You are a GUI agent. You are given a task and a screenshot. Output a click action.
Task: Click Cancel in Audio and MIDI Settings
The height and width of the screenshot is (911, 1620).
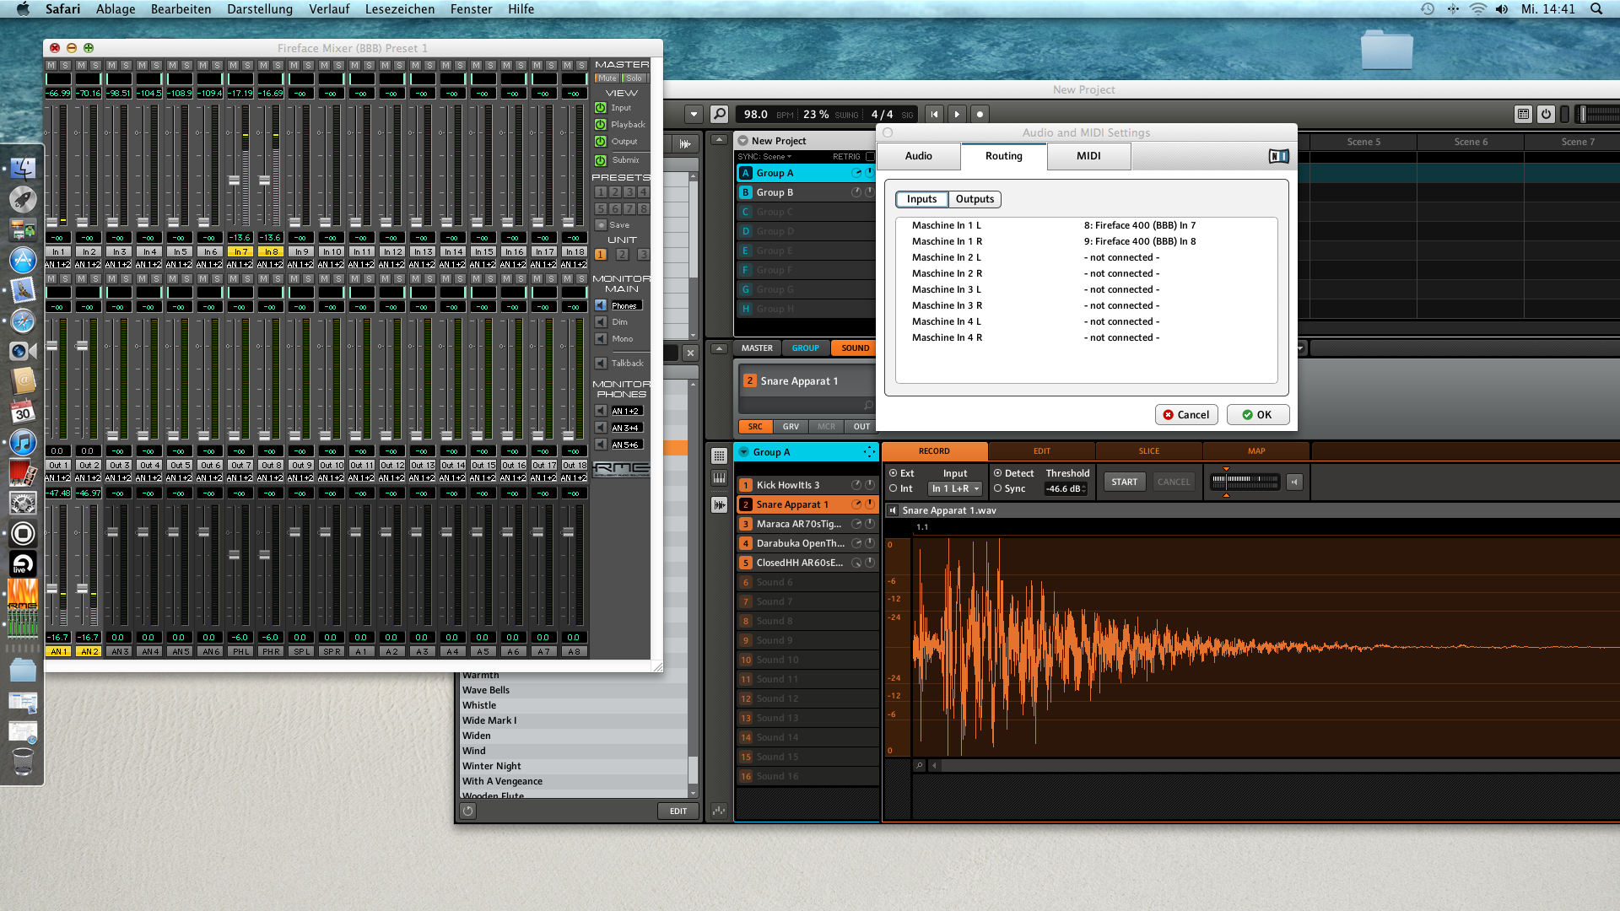[1186, 414]
